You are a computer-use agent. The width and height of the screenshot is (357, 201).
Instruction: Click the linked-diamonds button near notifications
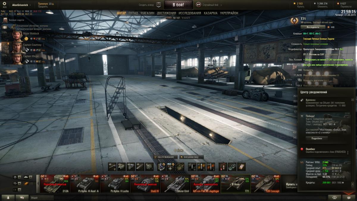(x=335, y=197)
